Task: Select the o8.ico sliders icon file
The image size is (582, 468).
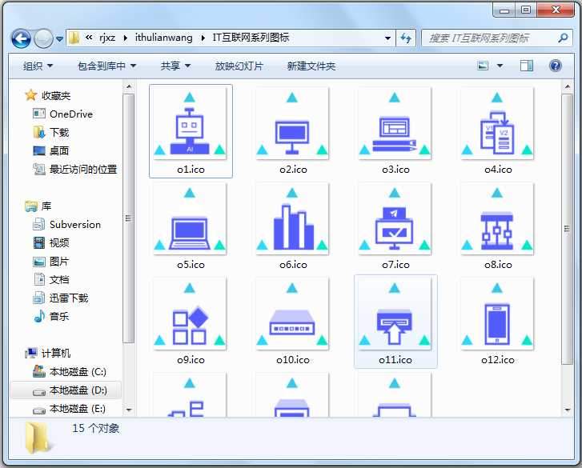Action: (x=498, y=226)
